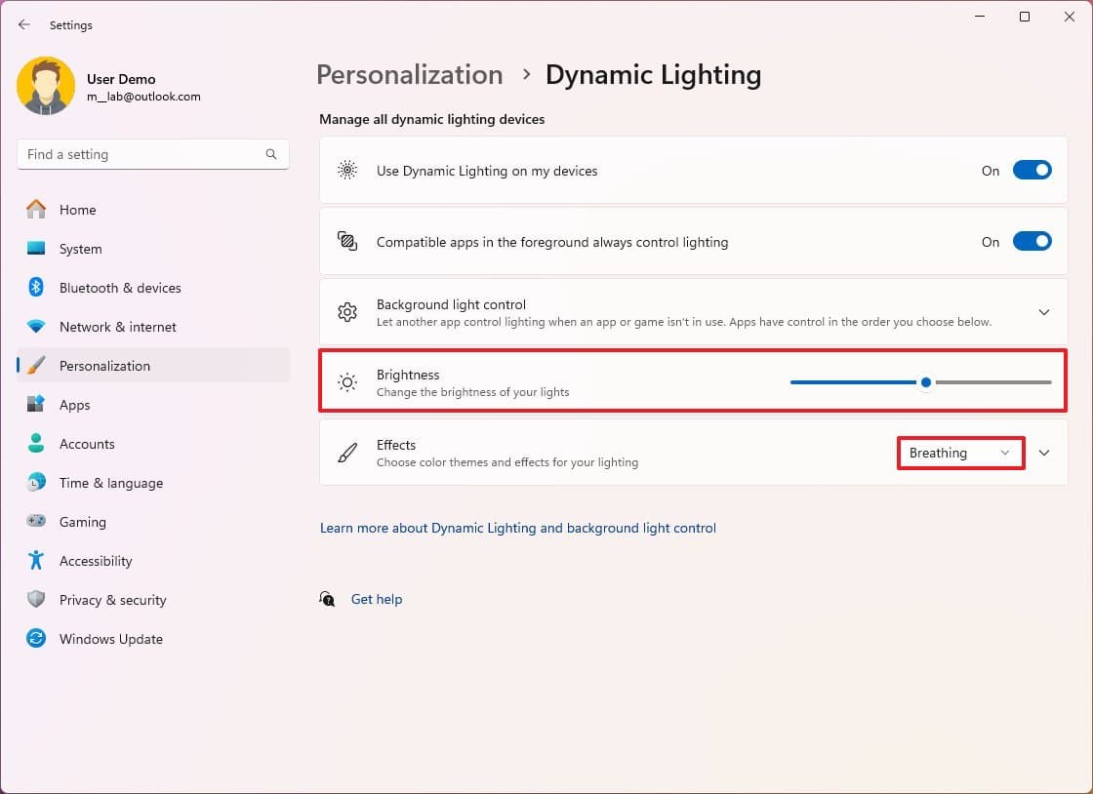Open the Breathing effects dropdown
This screenshot has height=794, width=1093.
(x=960, y=453)
